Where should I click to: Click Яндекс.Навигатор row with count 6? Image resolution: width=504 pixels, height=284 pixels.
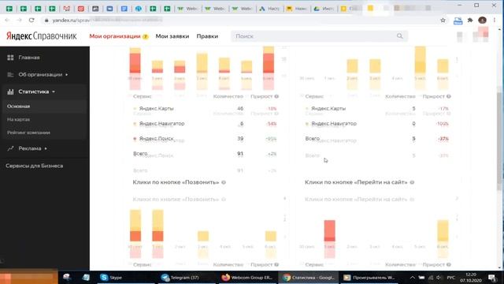coord(205,124)
